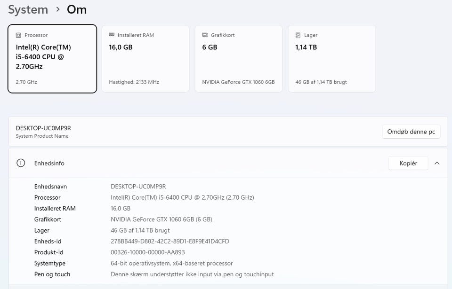Image resolution: width=452 pixels, height=289 pixels.
Task: Click the Enhedsinfo info circle icon
Action: 21,163
